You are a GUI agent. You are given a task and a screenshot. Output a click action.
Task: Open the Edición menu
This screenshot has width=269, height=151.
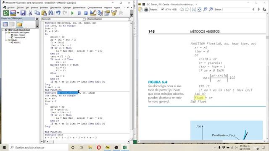(x=20, y=8)
